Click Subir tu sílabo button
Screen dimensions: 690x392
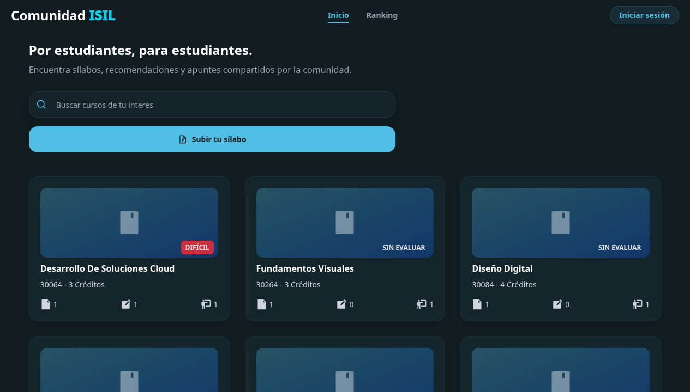(x=212, y=139)
